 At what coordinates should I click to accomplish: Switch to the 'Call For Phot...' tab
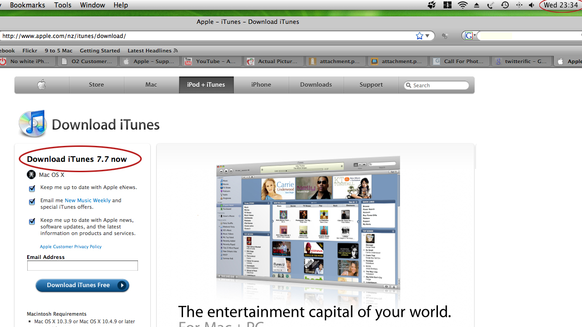pyautogui.click(x=460, y=61)
